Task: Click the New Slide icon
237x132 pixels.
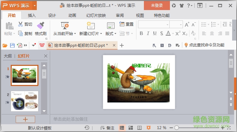Action: [91, 25]
